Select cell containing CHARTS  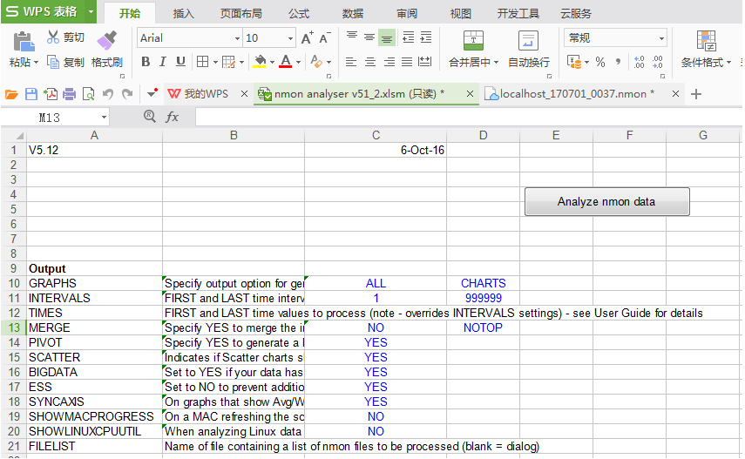click(x=484, y=283)
